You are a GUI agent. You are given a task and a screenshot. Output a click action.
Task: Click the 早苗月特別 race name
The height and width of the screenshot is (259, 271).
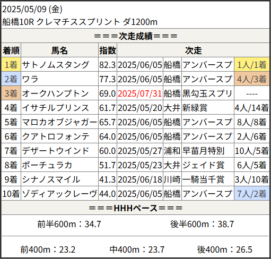(x=203, y=151)
